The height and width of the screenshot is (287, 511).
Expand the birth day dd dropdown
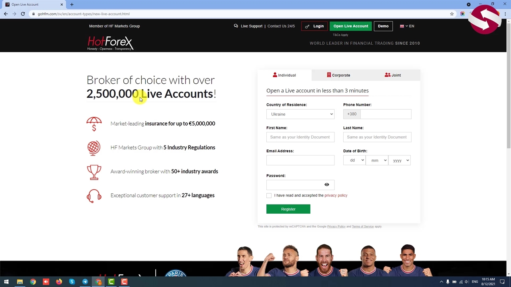click(x=354, y=160)
